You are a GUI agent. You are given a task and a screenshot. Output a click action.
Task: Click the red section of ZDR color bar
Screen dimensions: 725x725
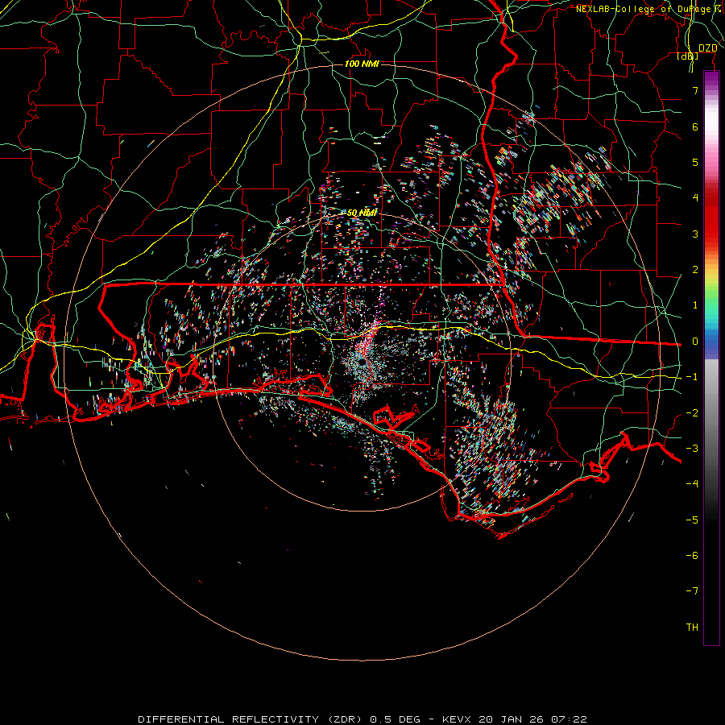[711, 217]
